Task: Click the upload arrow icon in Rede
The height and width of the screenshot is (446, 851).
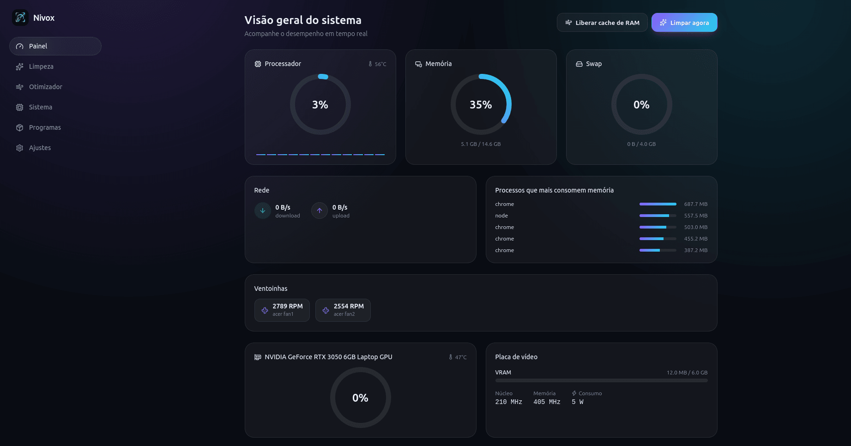Action: [x=320, y=211]
